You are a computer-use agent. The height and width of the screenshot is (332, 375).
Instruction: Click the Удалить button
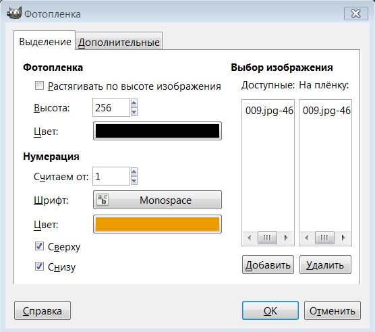point(325,265)
